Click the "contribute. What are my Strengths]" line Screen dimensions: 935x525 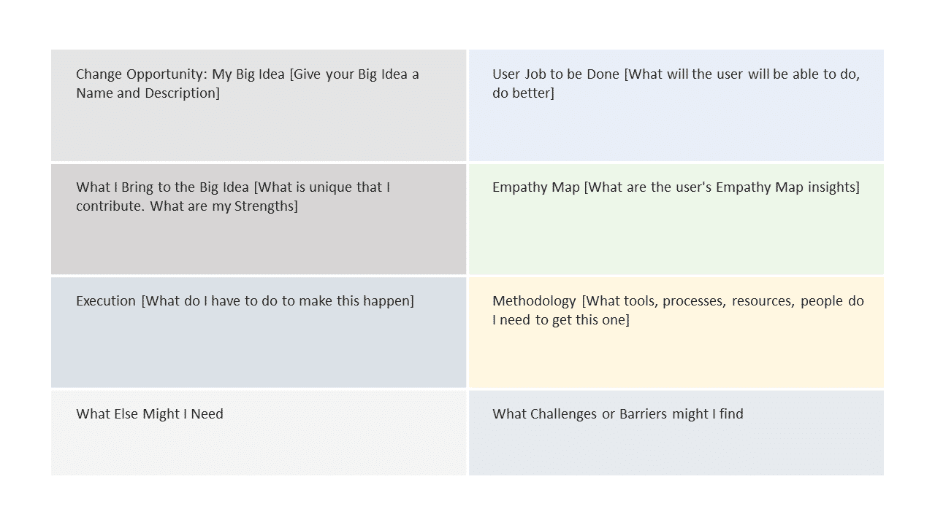(187, 206)
